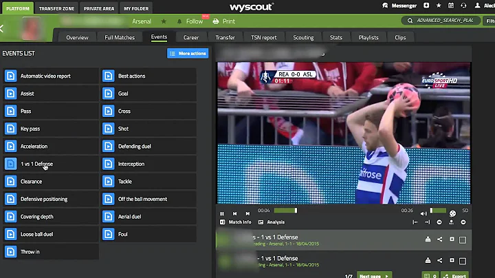Tick checkbox on the second clip row

(x=463, y=261)
